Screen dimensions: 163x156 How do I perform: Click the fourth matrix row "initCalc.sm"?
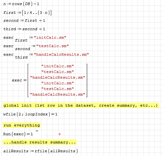click(x=58, y=83)
